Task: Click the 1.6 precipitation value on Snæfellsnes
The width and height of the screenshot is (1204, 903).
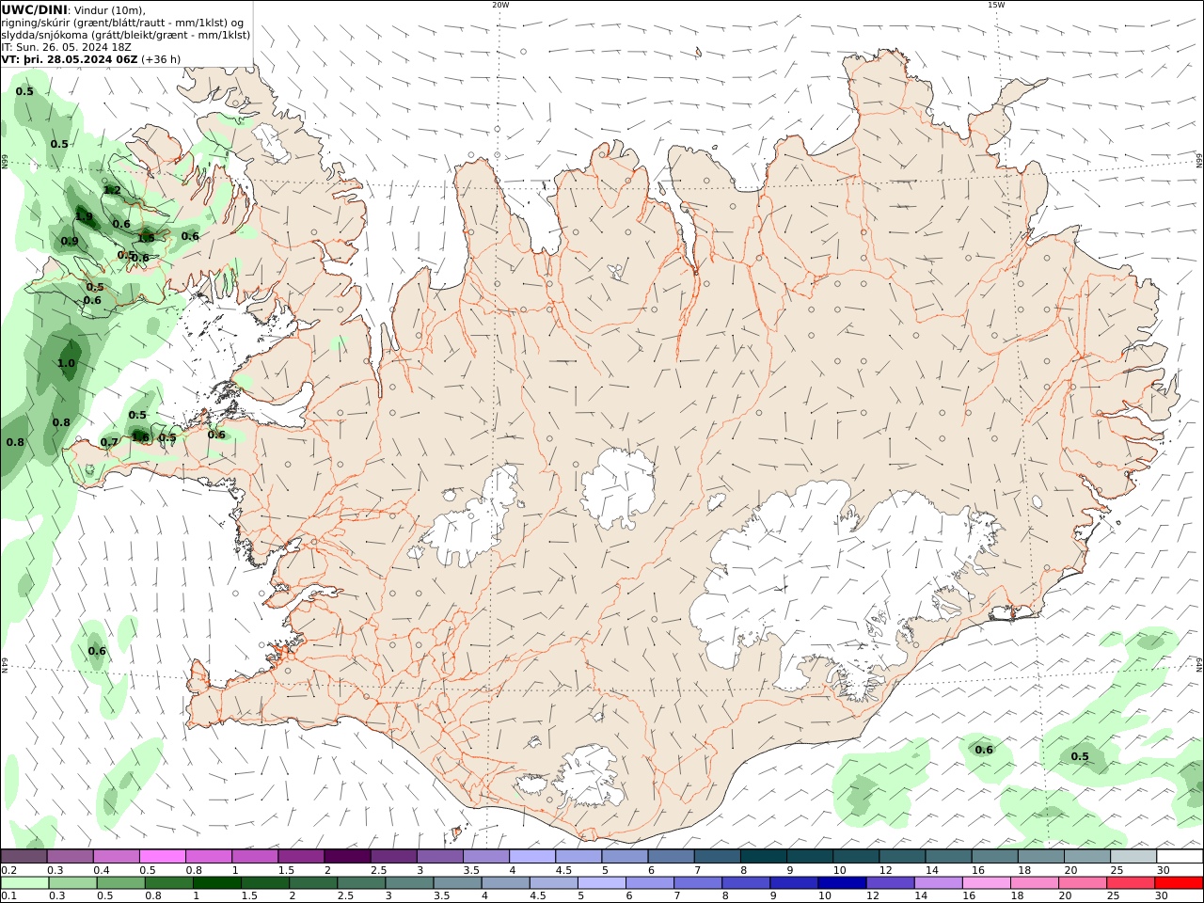Action: pos(139,436)
